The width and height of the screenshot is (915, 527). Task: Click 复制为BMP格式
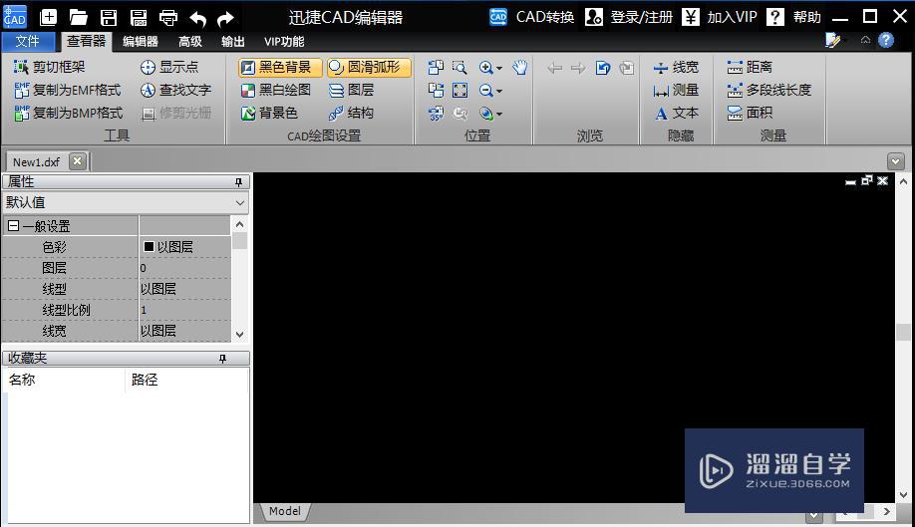pos(68,113)
